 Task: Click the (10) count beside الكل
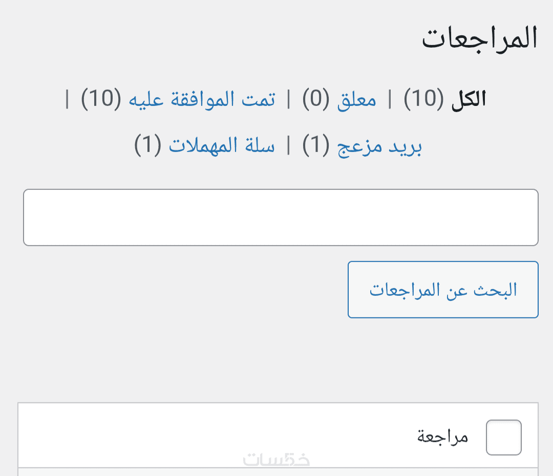(x=423, y=99)
